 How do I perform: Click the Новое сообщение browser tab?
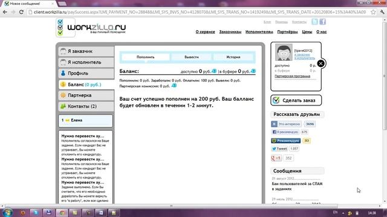(29, 4)
